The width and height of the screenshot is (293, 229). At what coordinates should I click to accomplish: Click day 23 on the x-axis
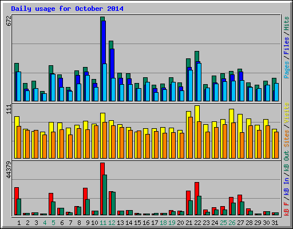point(206,223)
